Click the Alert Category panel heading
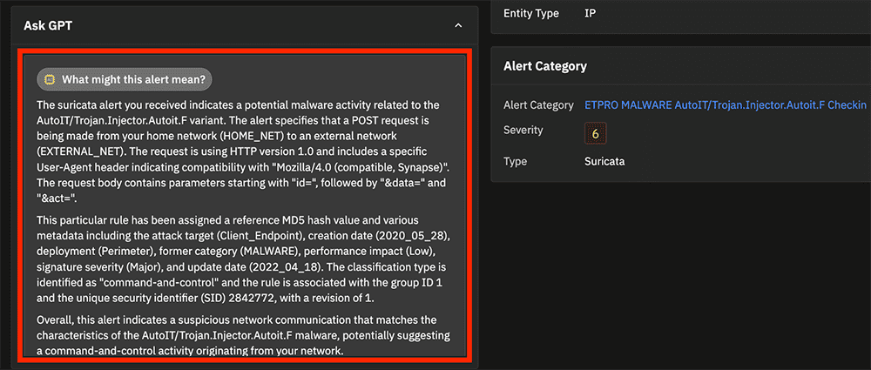The width and height of the screenshot is (871, 370). [x=545, y=66]
